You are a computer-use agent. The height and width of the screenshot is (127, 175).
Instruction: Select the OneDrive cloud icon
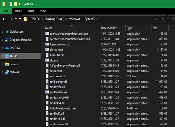(7, 48)
